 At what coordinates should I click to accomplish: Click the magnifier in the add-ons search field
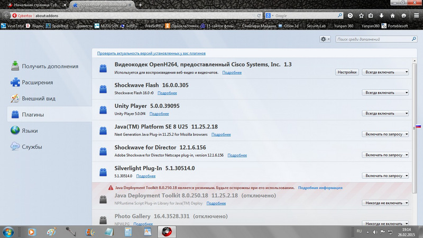click(x=414, y=39)
